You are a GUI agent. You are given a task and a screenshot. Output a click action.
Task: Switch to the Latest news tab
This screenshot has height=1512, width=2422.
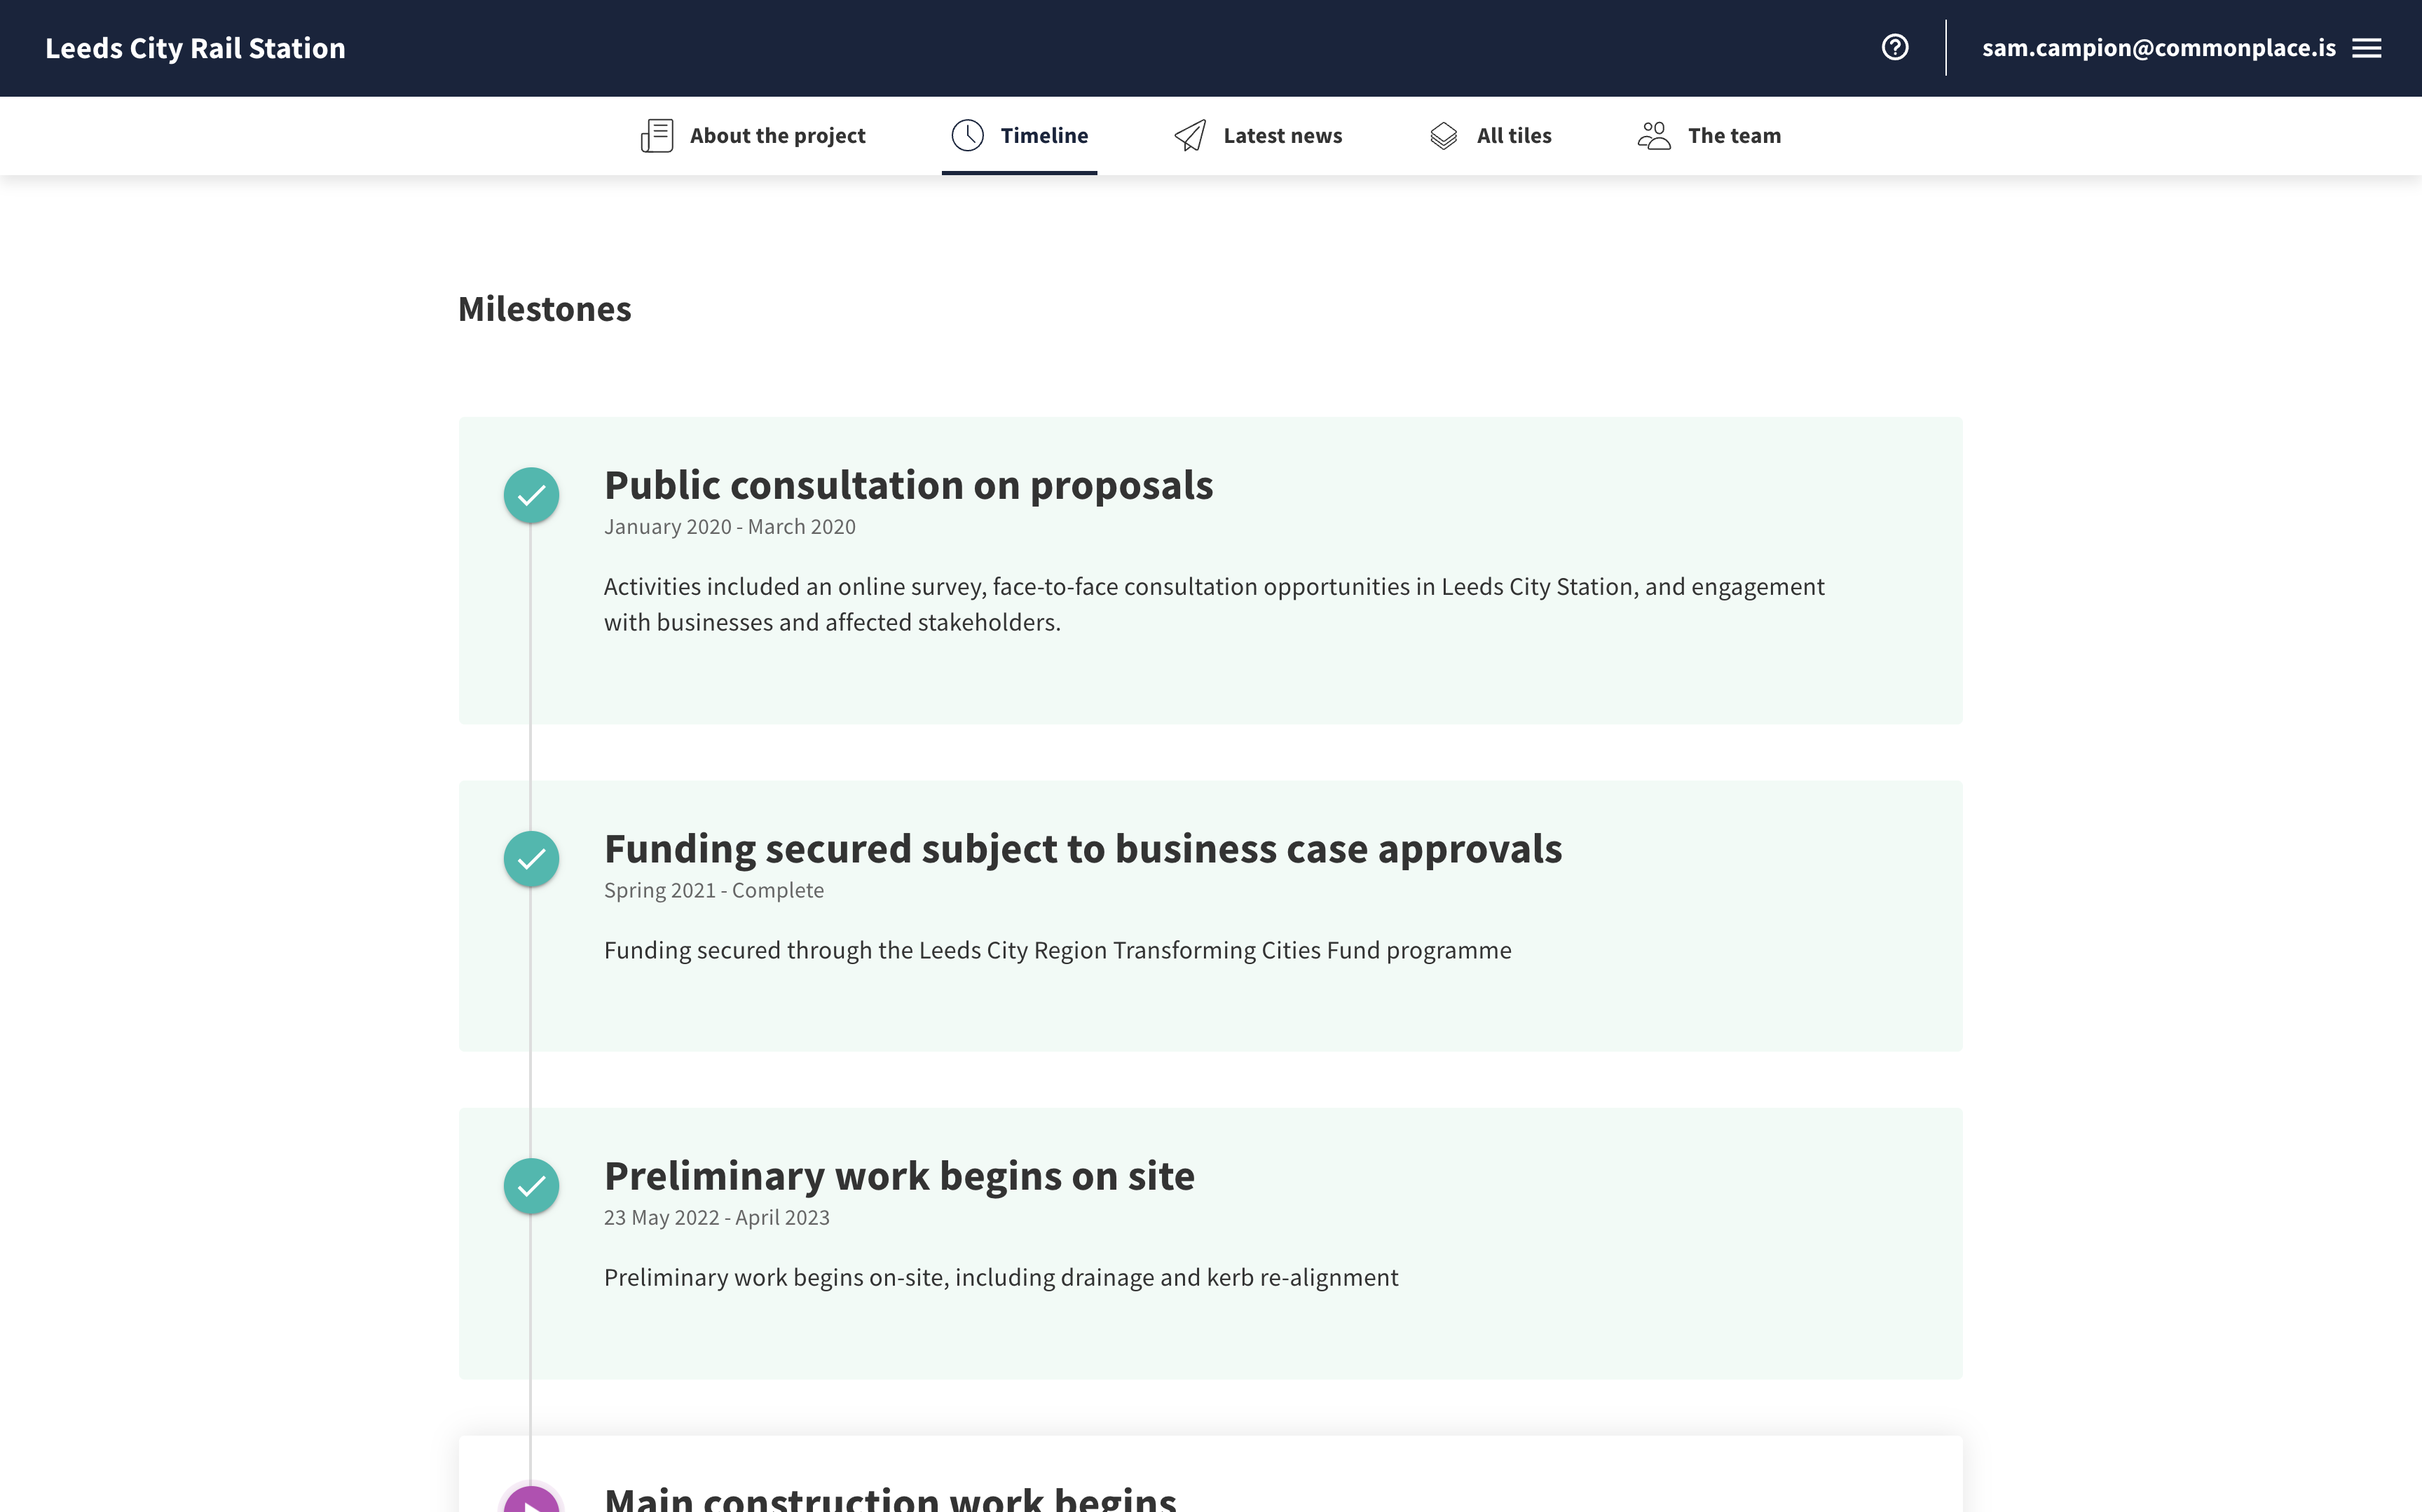(x=1282, y=136)
